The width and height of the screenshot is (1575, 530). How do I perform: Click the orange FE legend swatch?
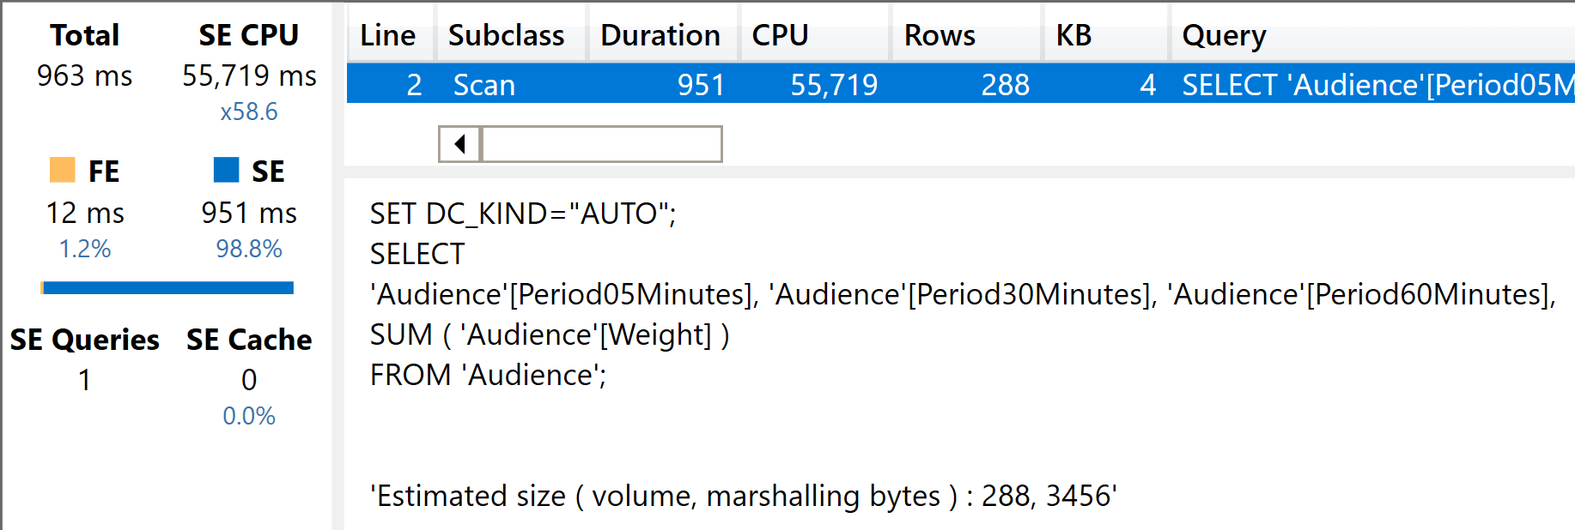pos(63,170)
